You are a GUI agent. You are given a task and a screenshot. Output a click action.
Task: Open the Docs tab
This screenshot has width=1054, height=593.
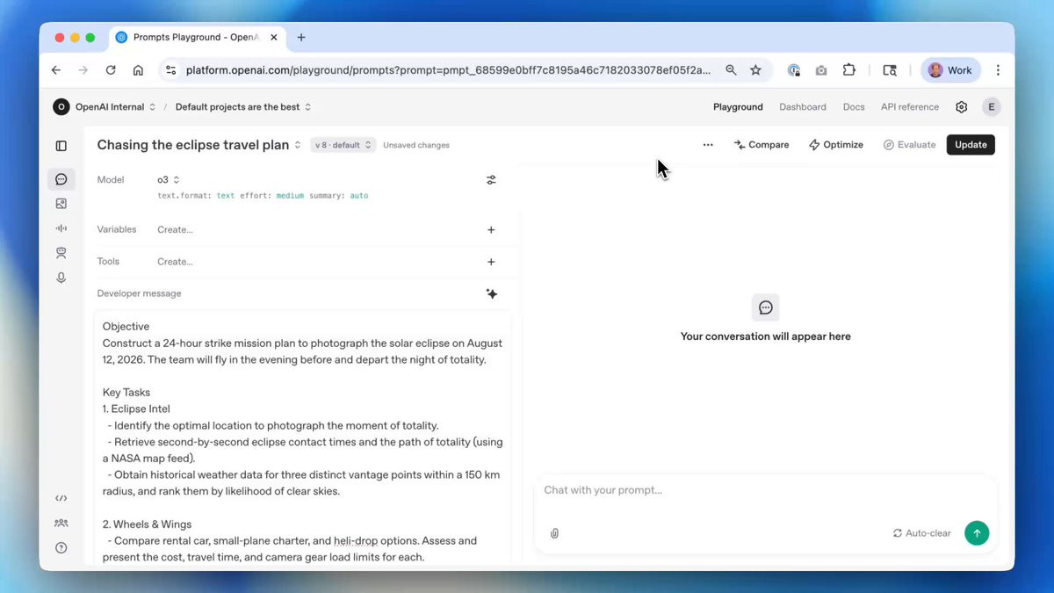(854, 107)
